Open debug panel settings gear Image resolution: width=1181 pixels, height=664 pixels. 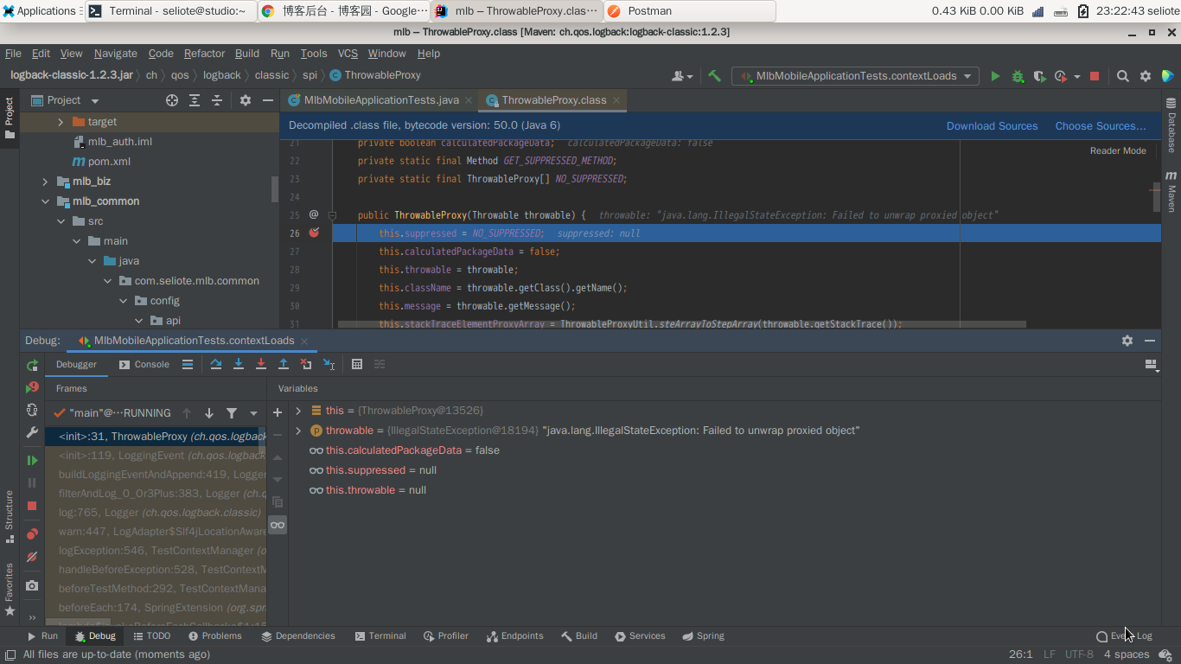tap(1127, 341)
